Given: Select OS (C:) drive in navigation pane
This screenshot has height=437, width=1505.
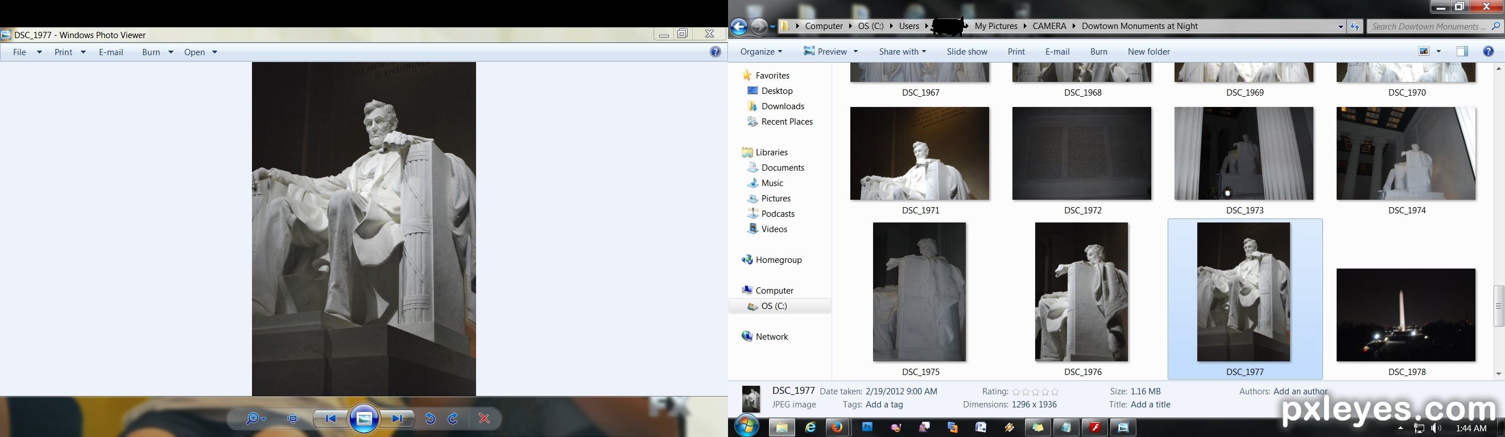Looking at the screenshot, I should 779,306.
